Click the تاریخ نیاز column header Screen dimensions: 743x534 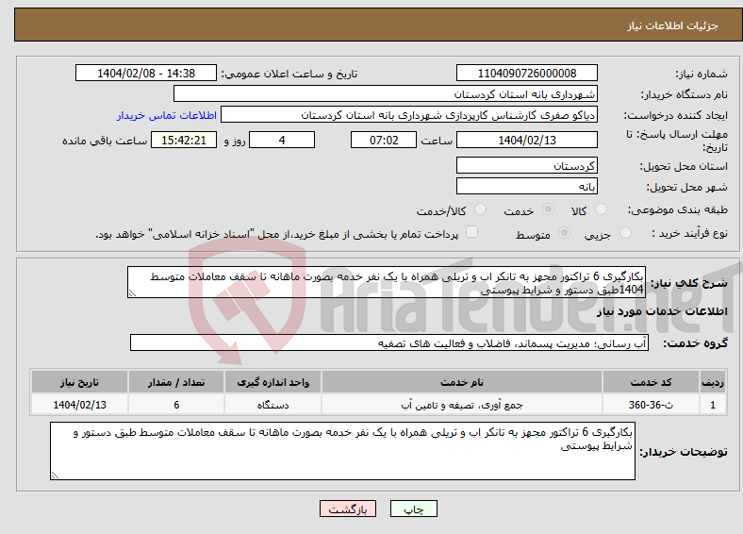click(x=79, y=382)
